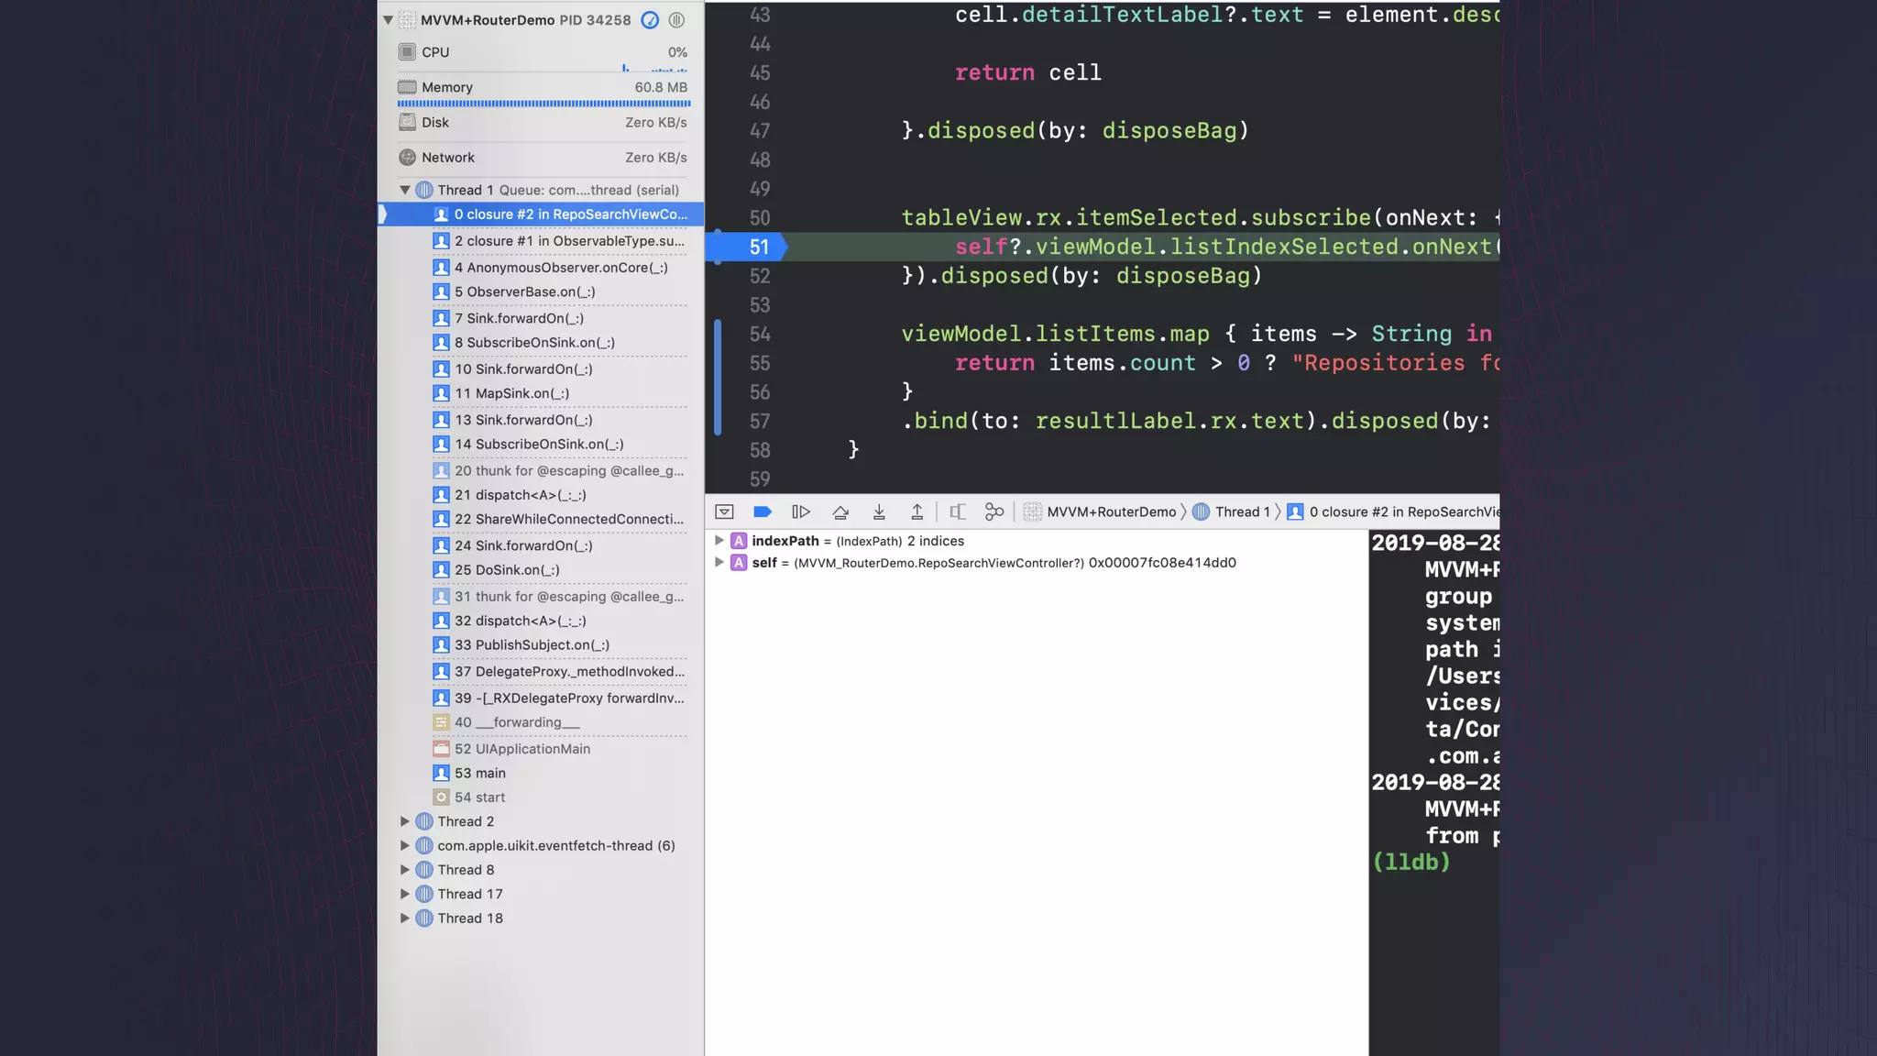Select stack frame 53 main
1877x1056 pixels.
coord(480,773)
